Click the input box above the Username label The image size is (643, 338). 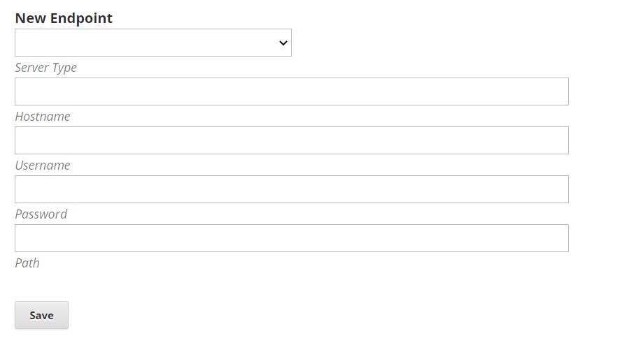[x=292, y=140]
